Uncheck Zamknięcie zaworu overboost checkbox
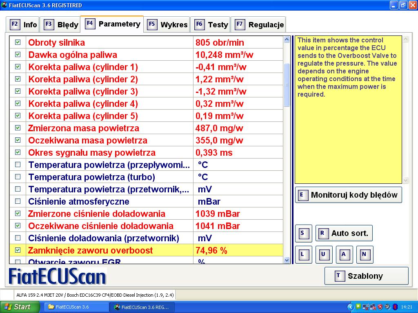This screenshot has width=418, height=313. click(18, 250)
